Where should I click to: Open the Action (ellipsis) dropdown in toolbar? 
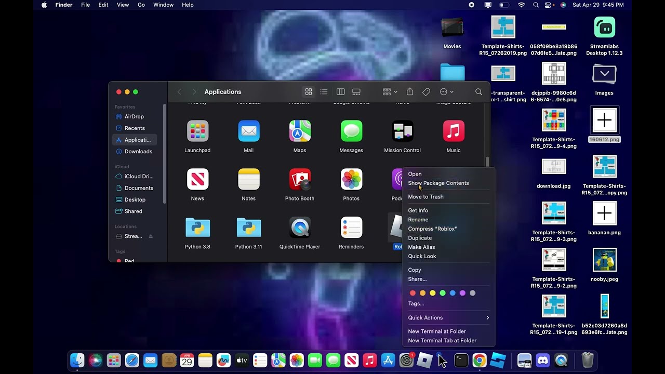[447, 92]
